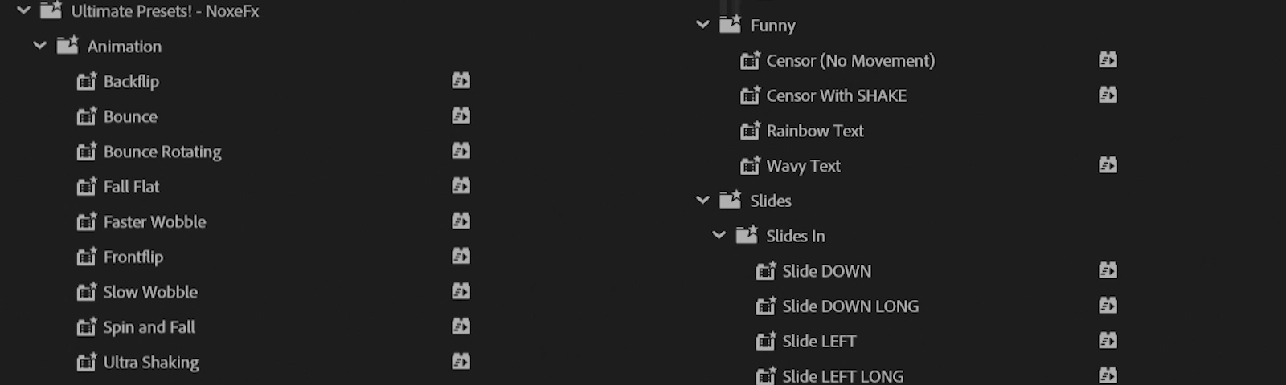Collapse the Slides folder chevron

coord(702,201)
